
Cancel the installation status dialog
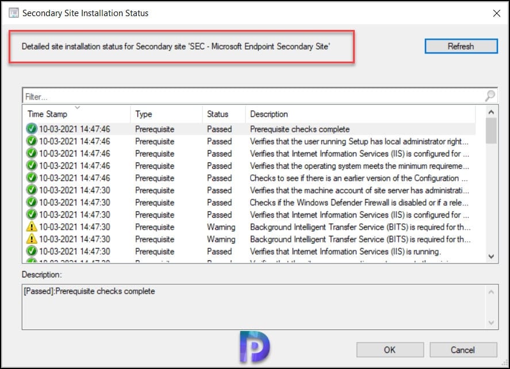463,350
